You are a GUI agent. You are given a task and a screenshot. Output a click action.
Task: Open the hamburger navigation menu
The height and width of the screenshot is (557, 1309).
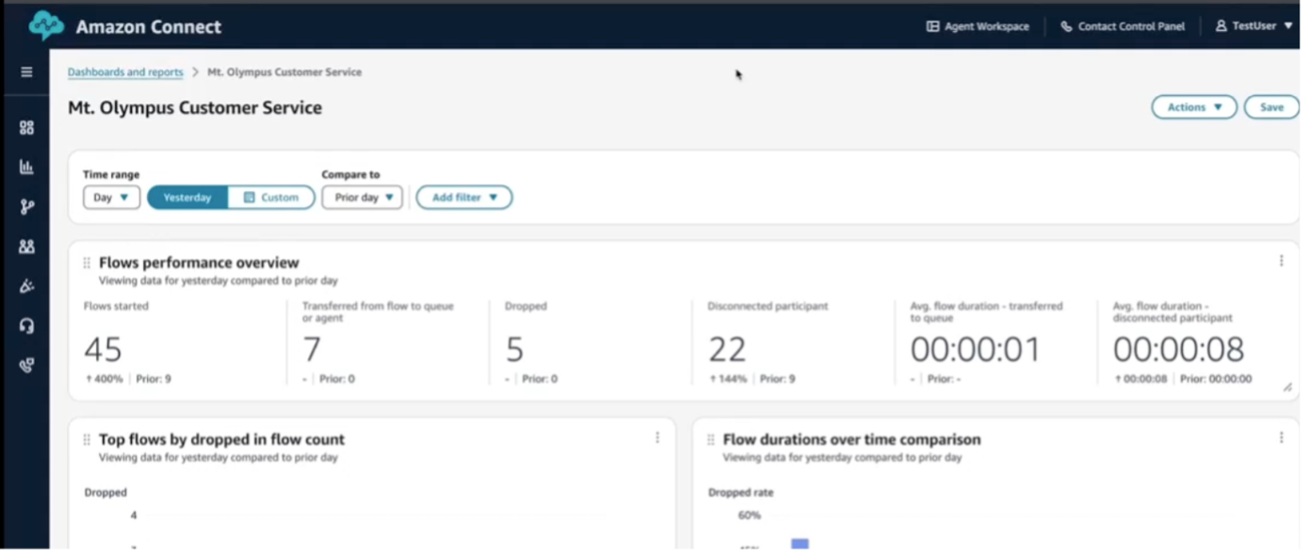pyautogui.click(x=26, y=72)
